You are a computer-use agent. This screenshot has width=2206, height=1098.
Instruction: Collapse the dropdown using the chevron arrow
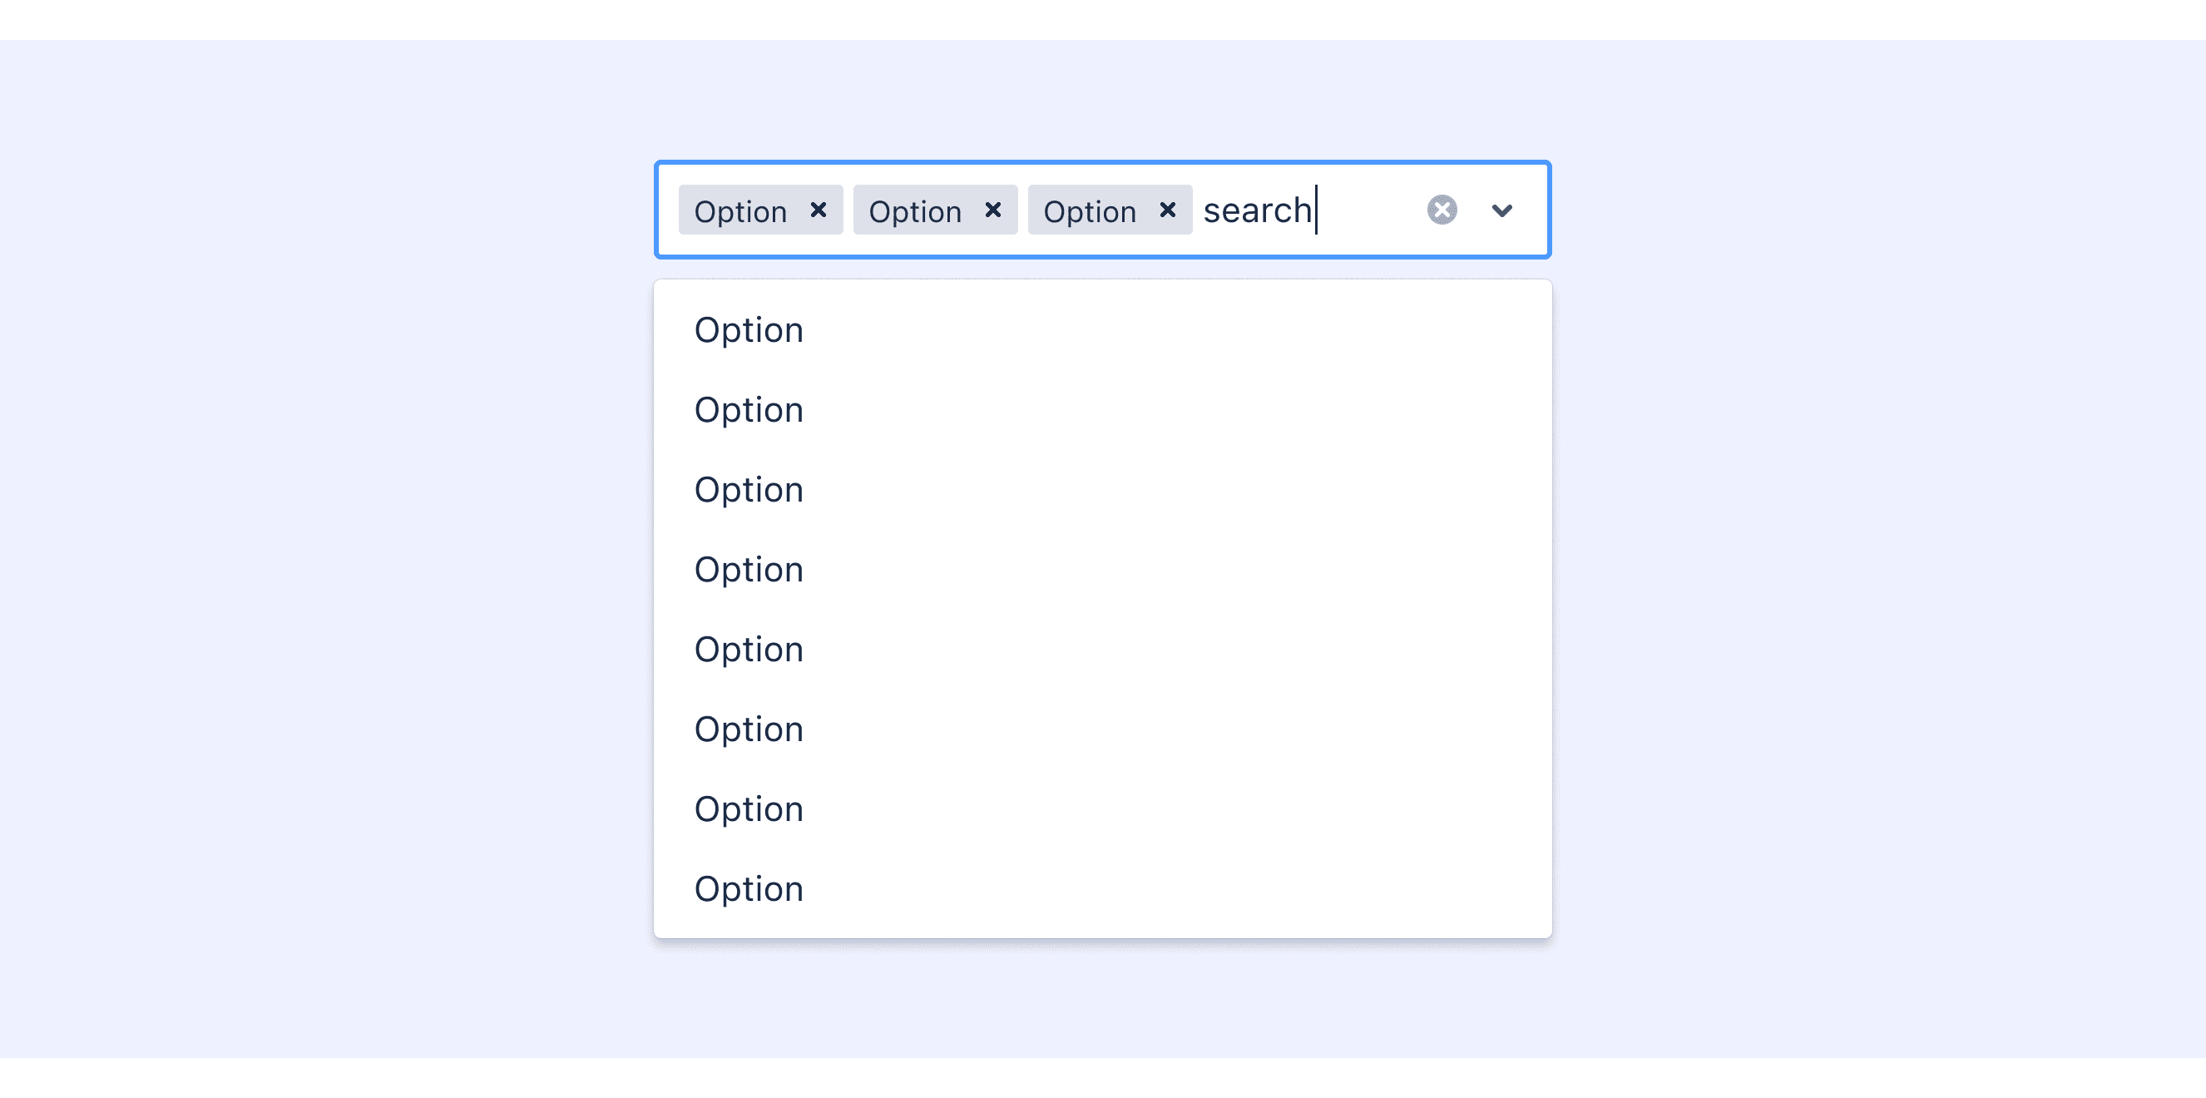[x=1502, y=210]
